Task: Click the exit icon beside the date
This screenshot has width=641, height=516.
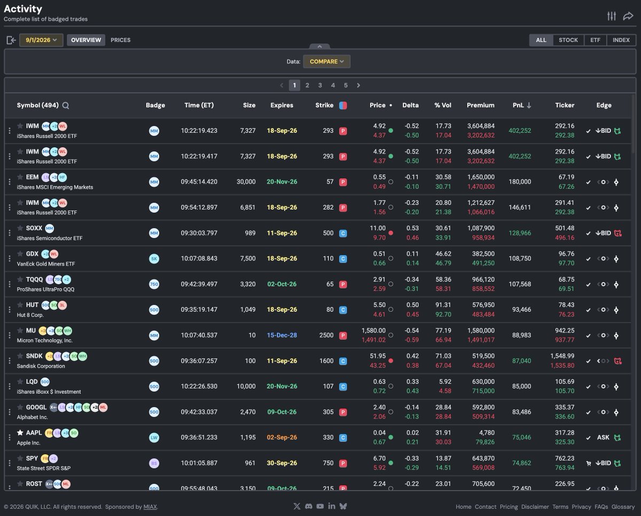Action: [11, 40]
